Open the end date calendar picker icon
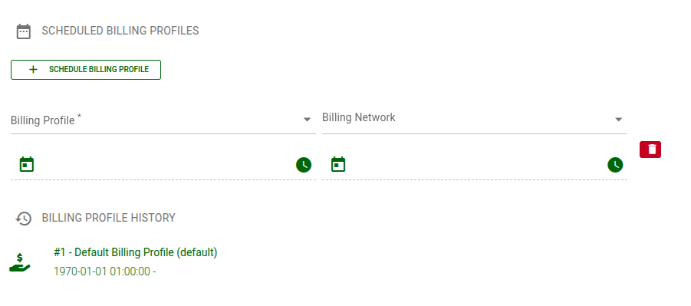Screen dimensions: 691x306 pyautogui.click(x=338, y=164)
